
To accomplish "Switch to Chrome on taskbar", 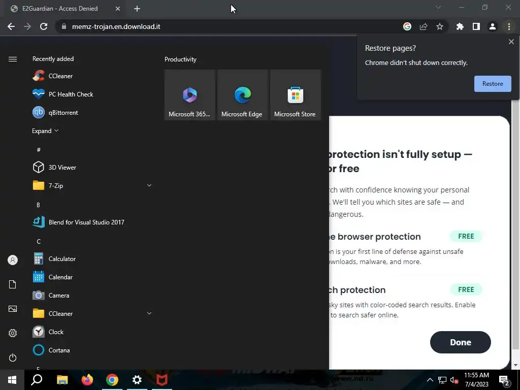I will click(112, 380).
